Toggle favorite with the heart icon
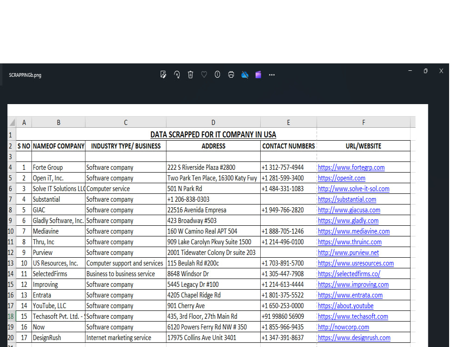The image size is (463, 347). 204,74
